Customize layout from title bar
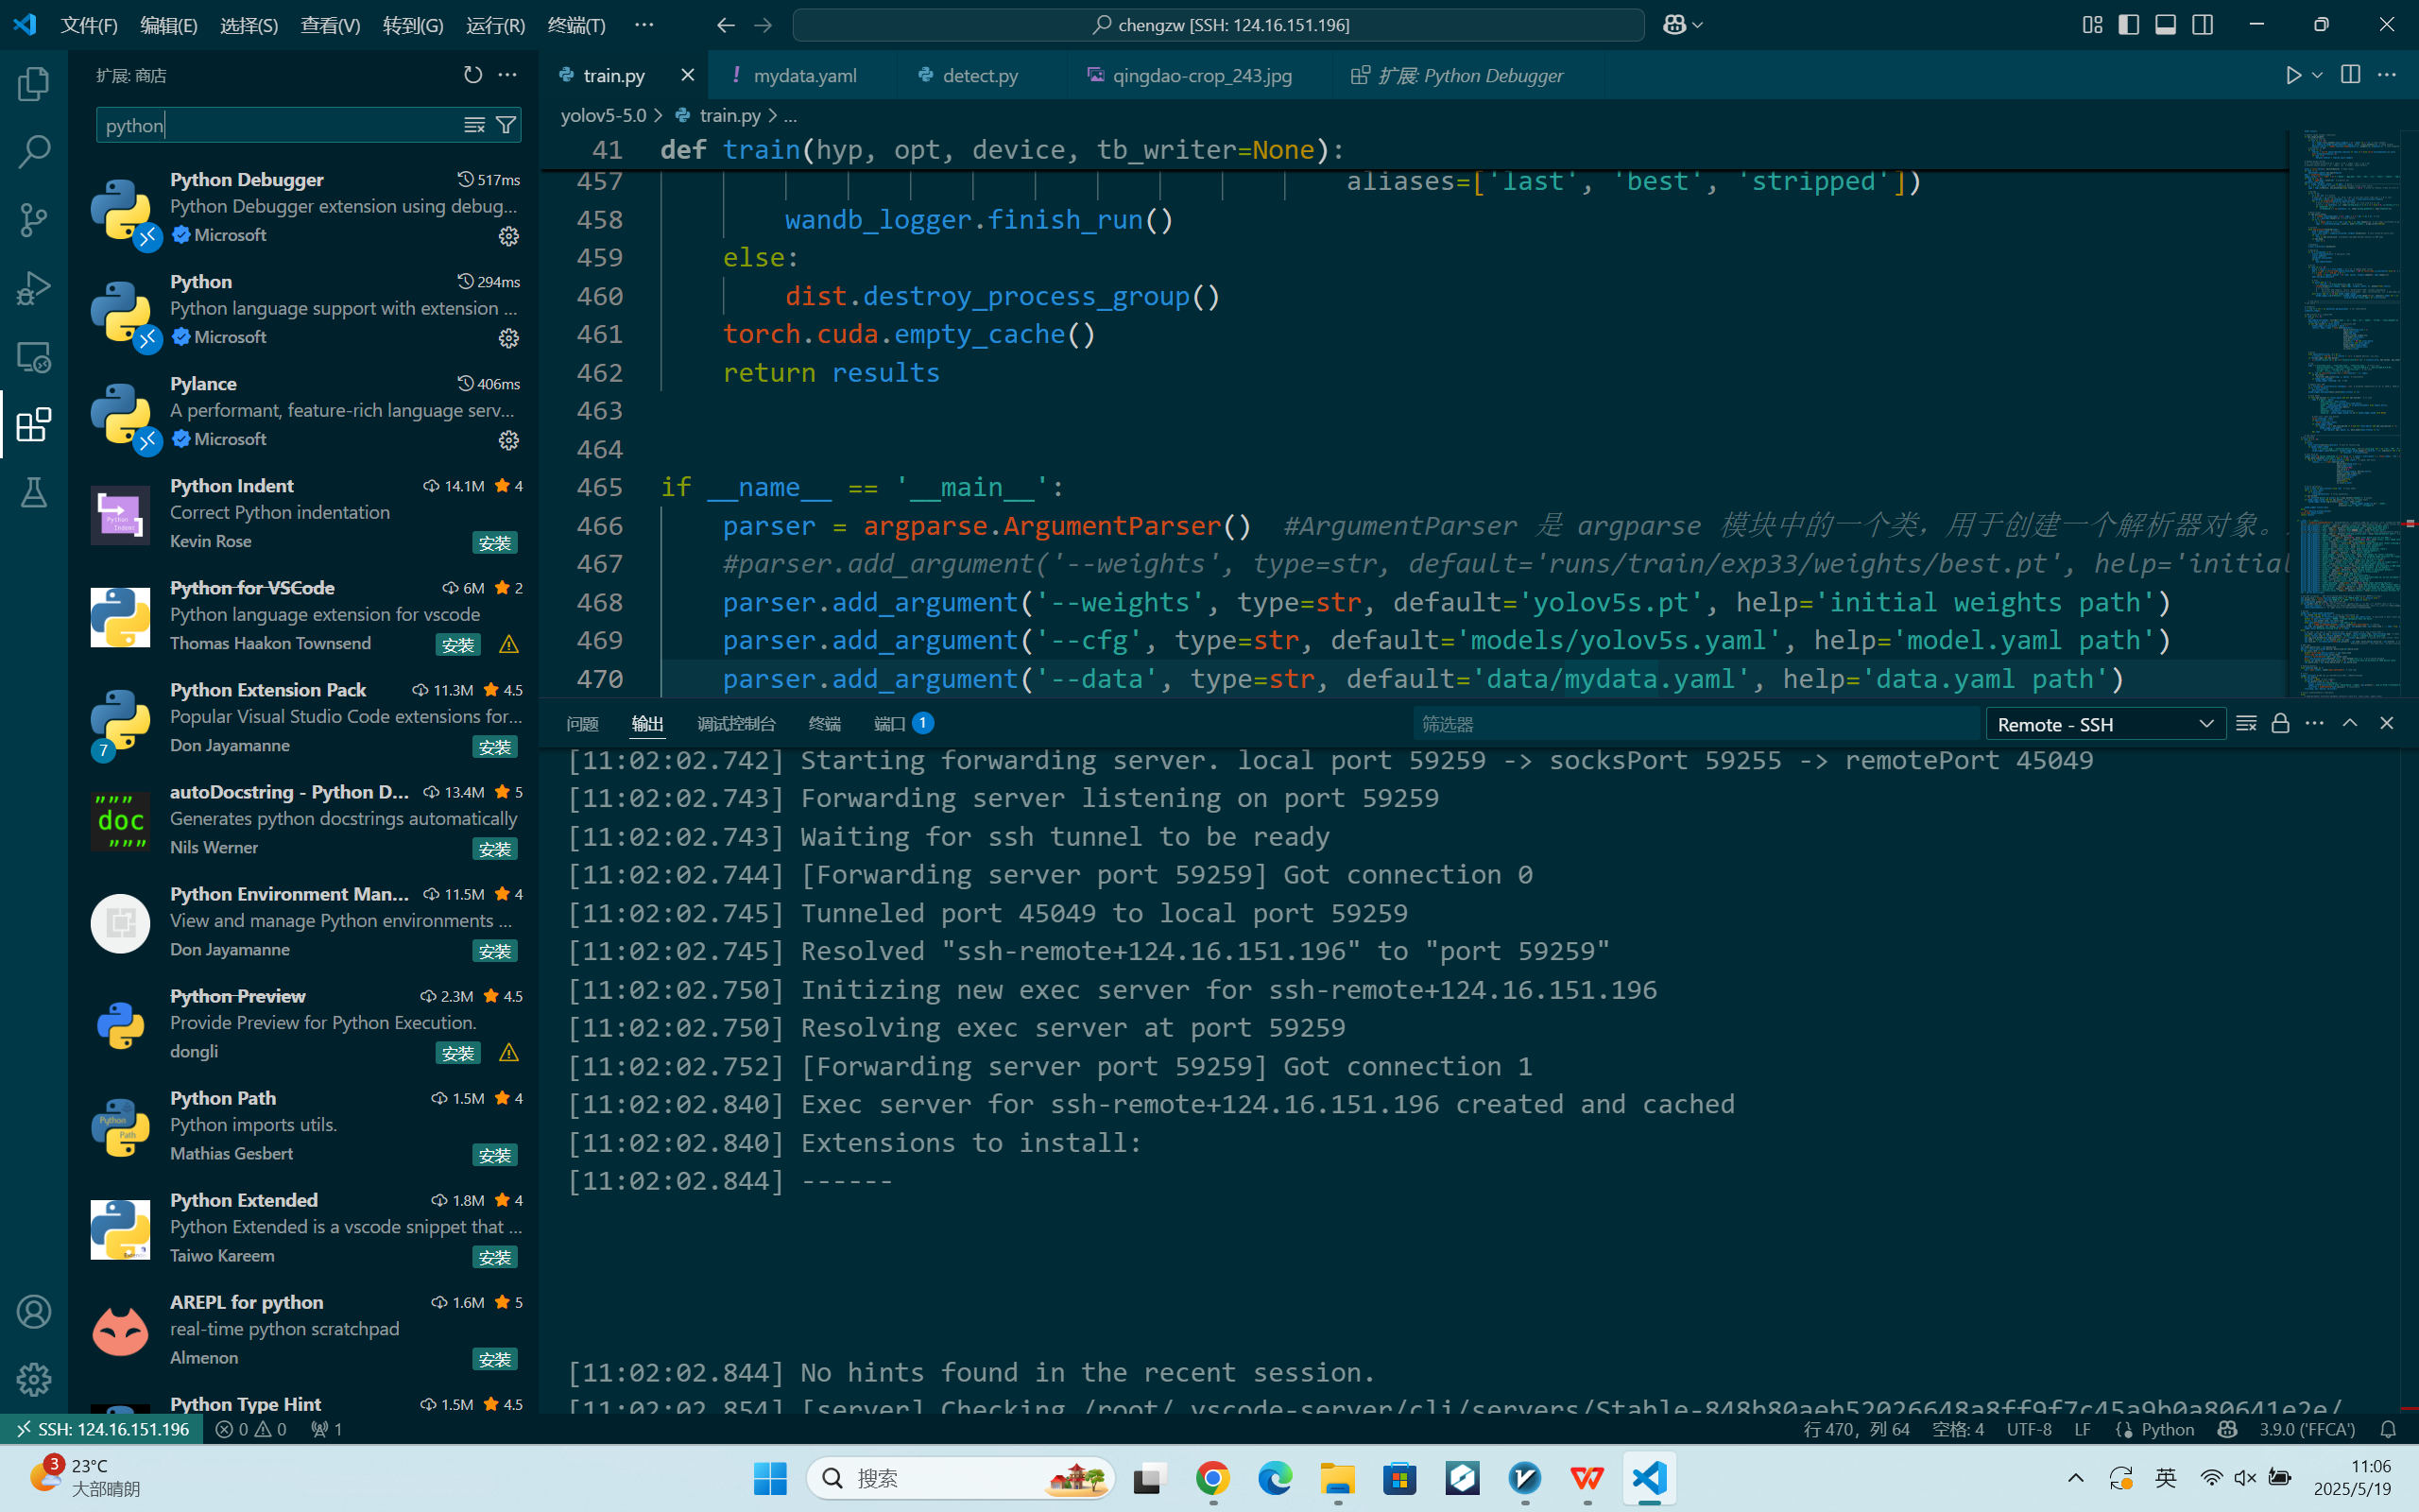This screenshot has width=2419, height=1512. click(2092, 25)
